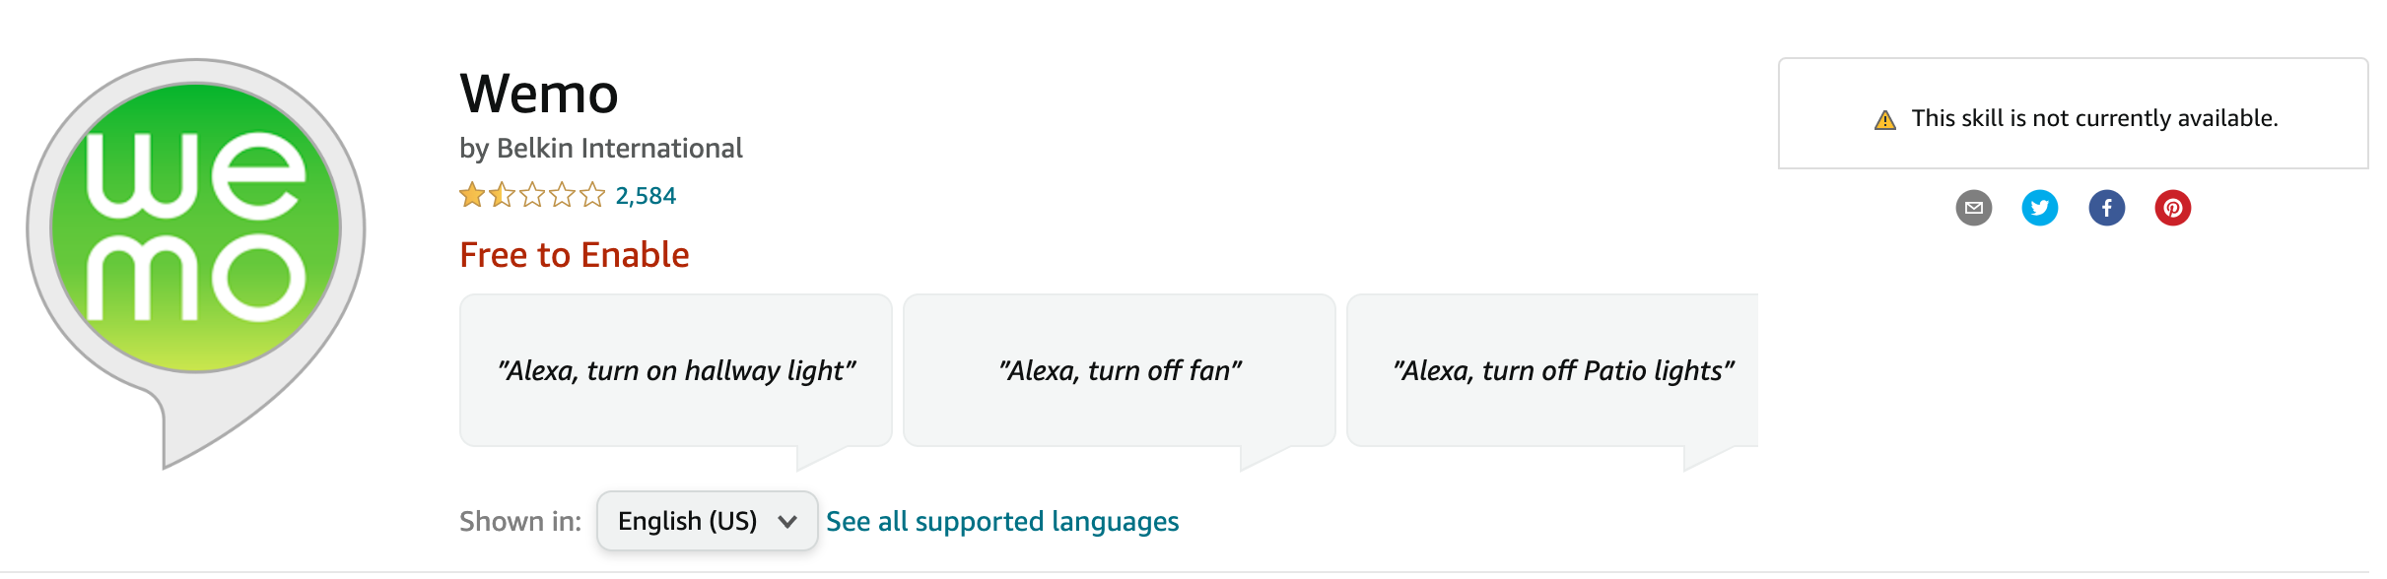Click the unavailable-skill warning triangle icon

tap(1884, 120)
